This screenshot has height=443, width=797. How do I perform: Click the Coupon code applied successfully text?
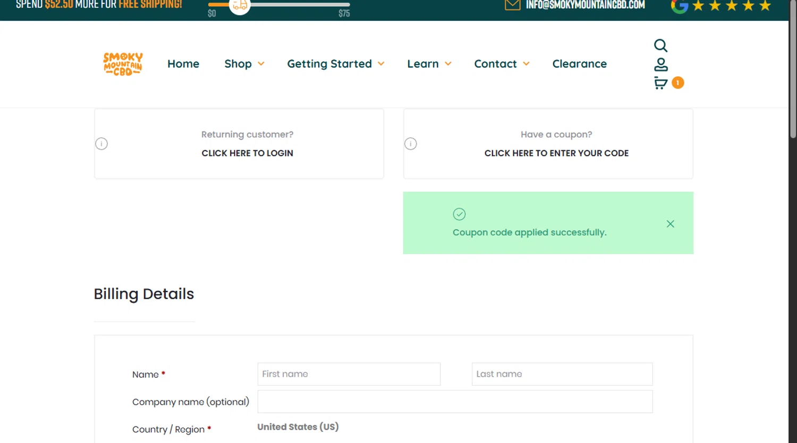coord(529,232)
